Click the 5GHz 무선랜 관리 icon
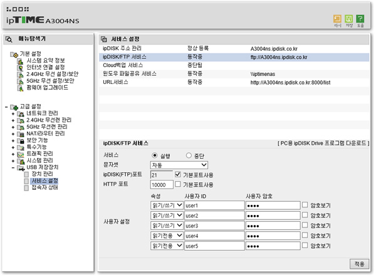This screenshot has width=376, height=277. [x=21, y=127]
